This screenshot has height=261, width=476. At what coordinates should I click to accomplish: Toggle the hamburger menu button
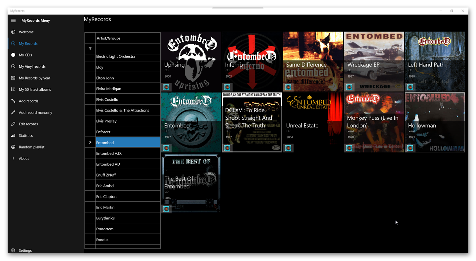13,20
